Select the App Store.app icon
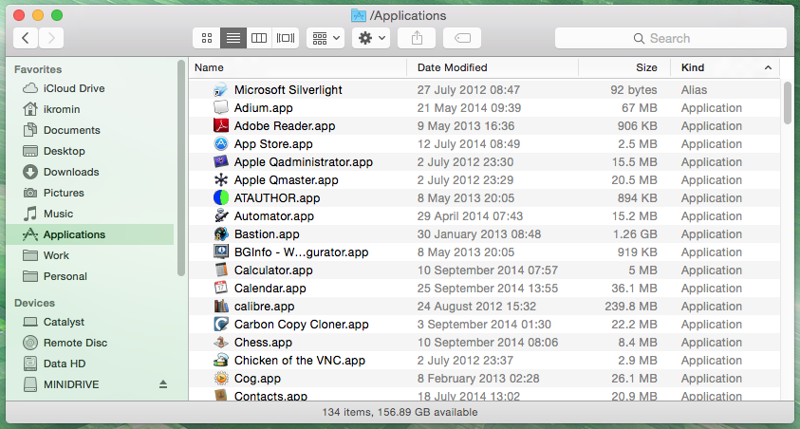This screenshot has width=800, height=429. 221,144
